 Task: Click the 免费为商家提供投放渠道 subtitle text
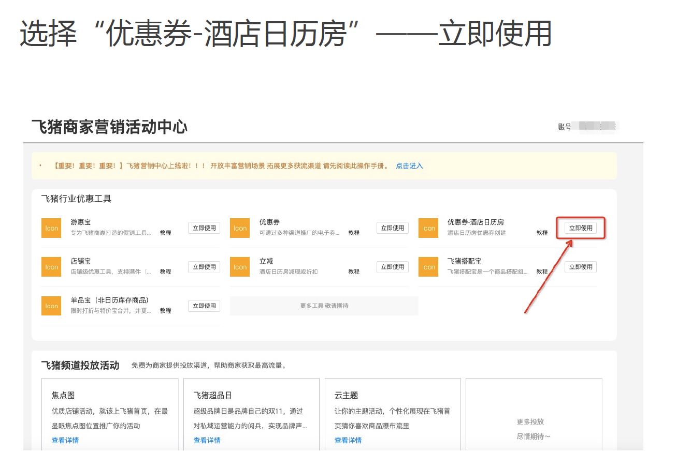click(x=209, y=366)
